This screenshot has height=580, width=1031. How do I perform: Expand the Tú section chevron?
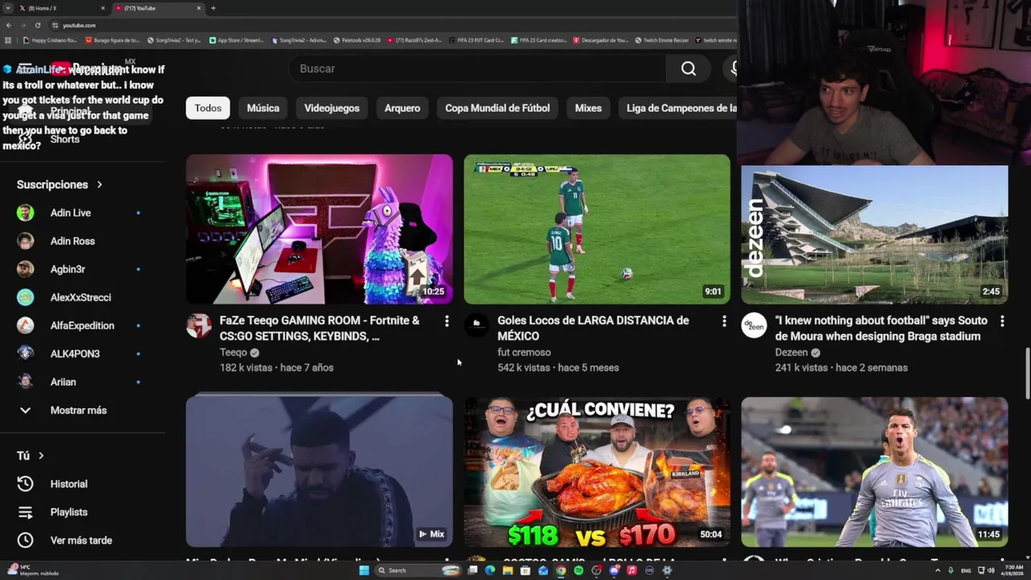[x=40, y=456]
